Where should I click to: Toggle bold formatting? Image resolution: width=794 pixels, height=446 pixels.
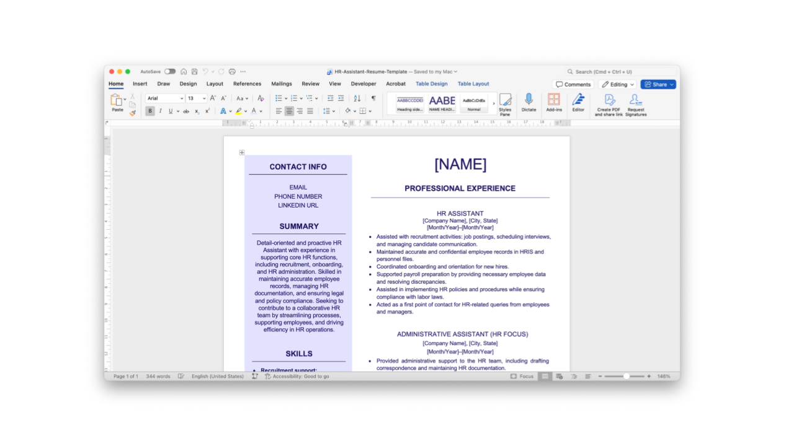click(150, 111)
